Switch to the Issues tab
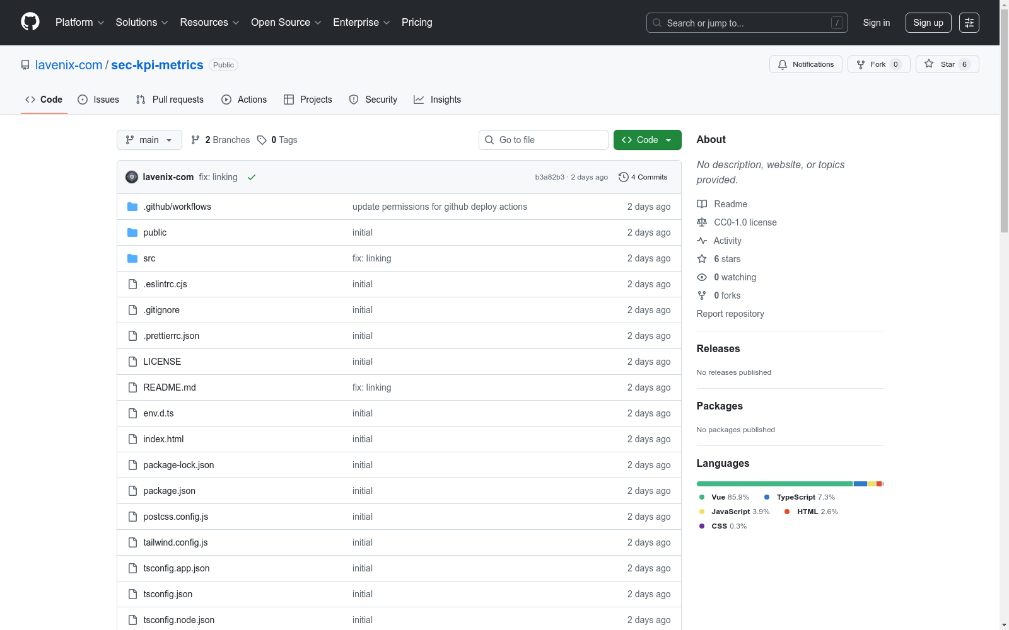This screenshot has height=630, width=1009. [98, 100]
